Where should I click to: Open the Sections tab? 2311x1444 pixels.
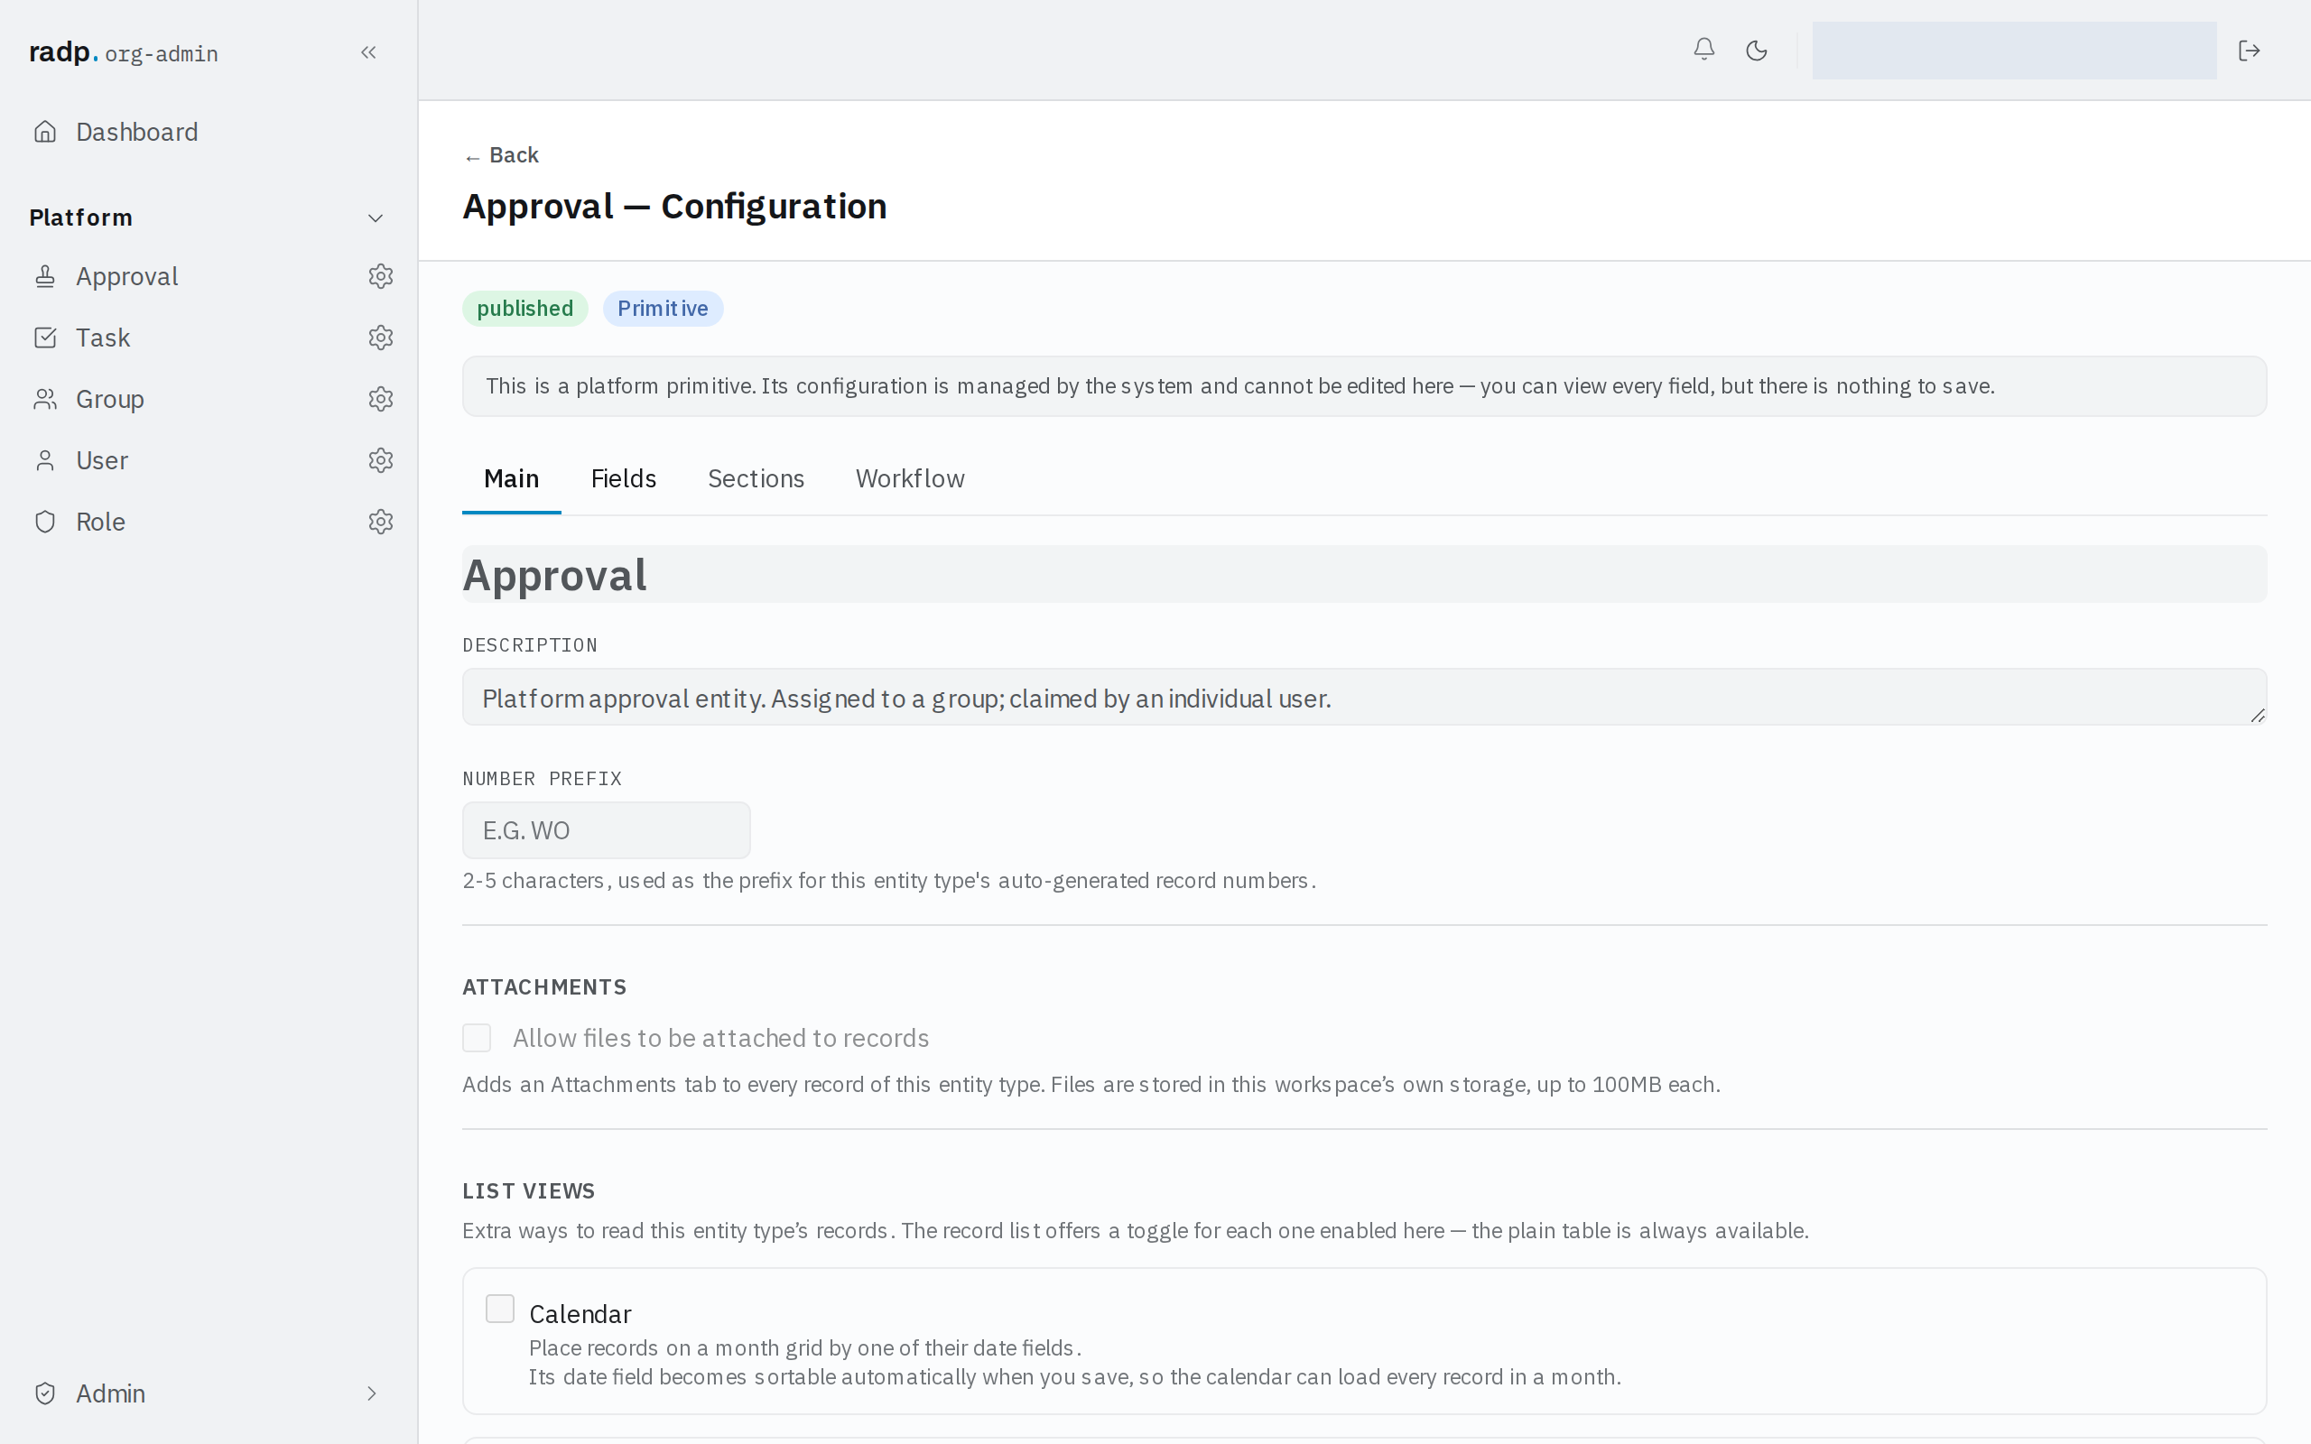[756, 478]
